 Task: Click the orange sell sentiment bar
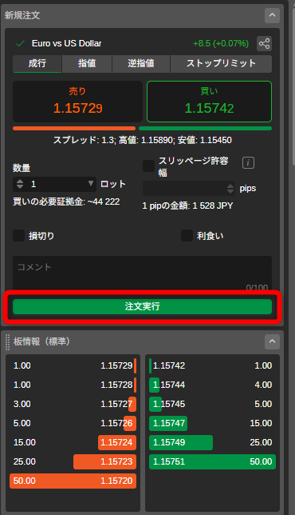click(74, 129)
